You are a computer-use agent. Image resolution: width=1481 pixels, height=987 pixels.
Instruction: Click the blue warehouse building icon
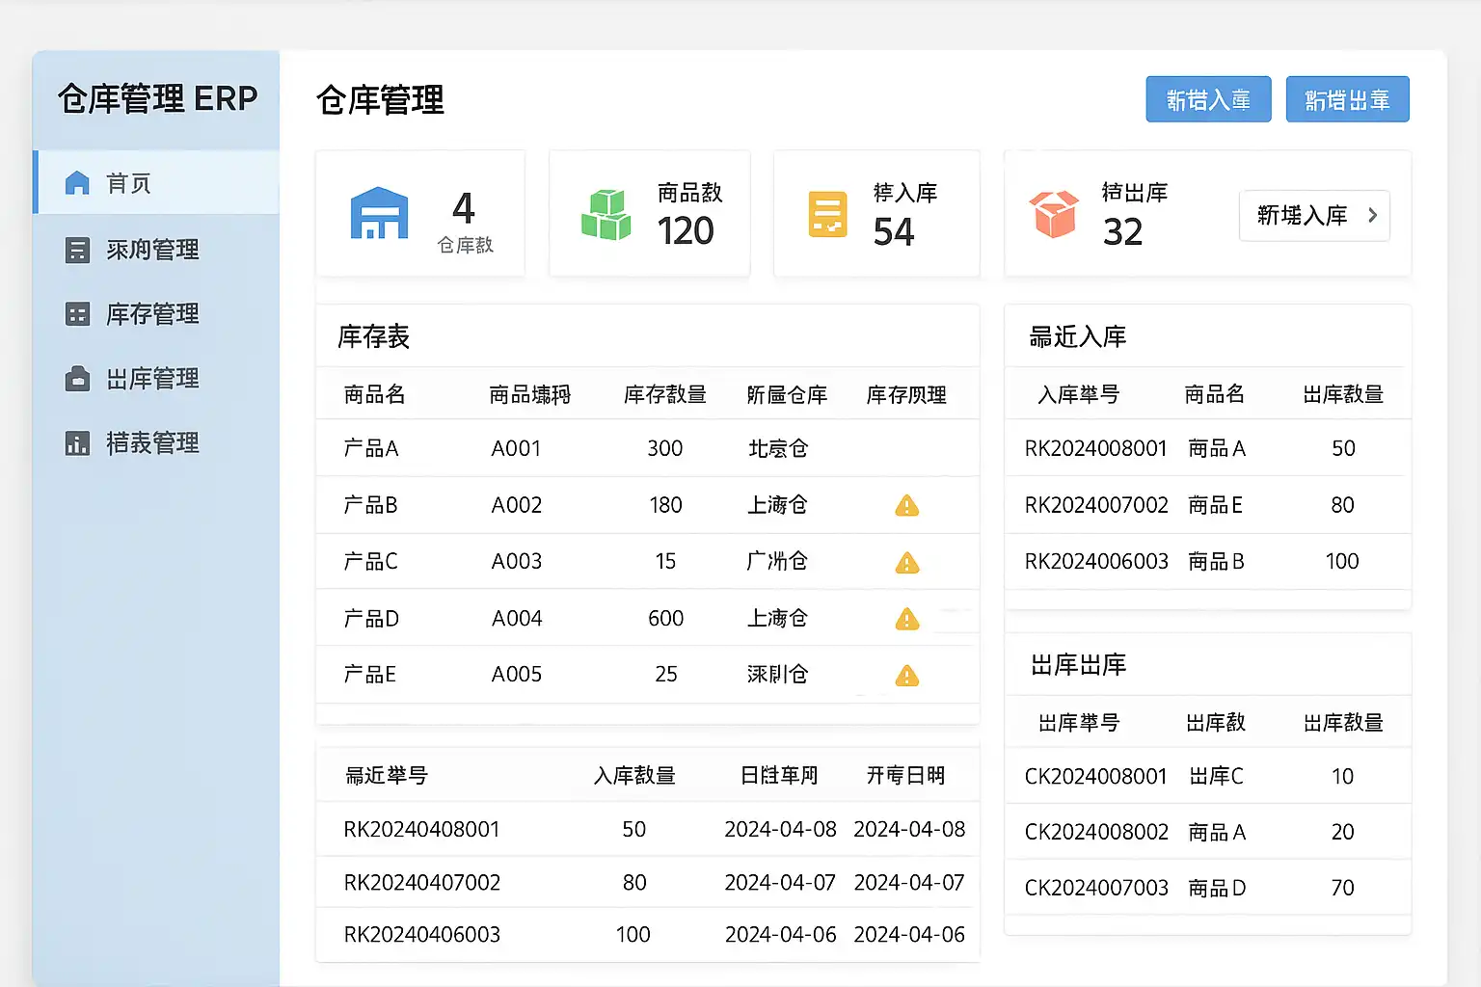379,213
